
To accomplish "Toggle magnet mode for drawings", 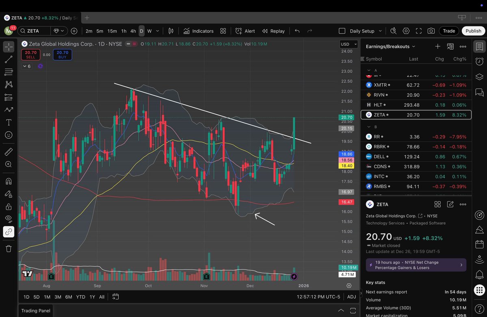I will pos(9,181).
